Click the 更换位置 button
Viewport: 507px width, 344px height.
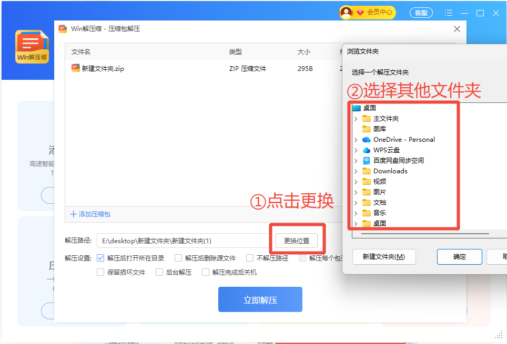click(x=297, y=241)
